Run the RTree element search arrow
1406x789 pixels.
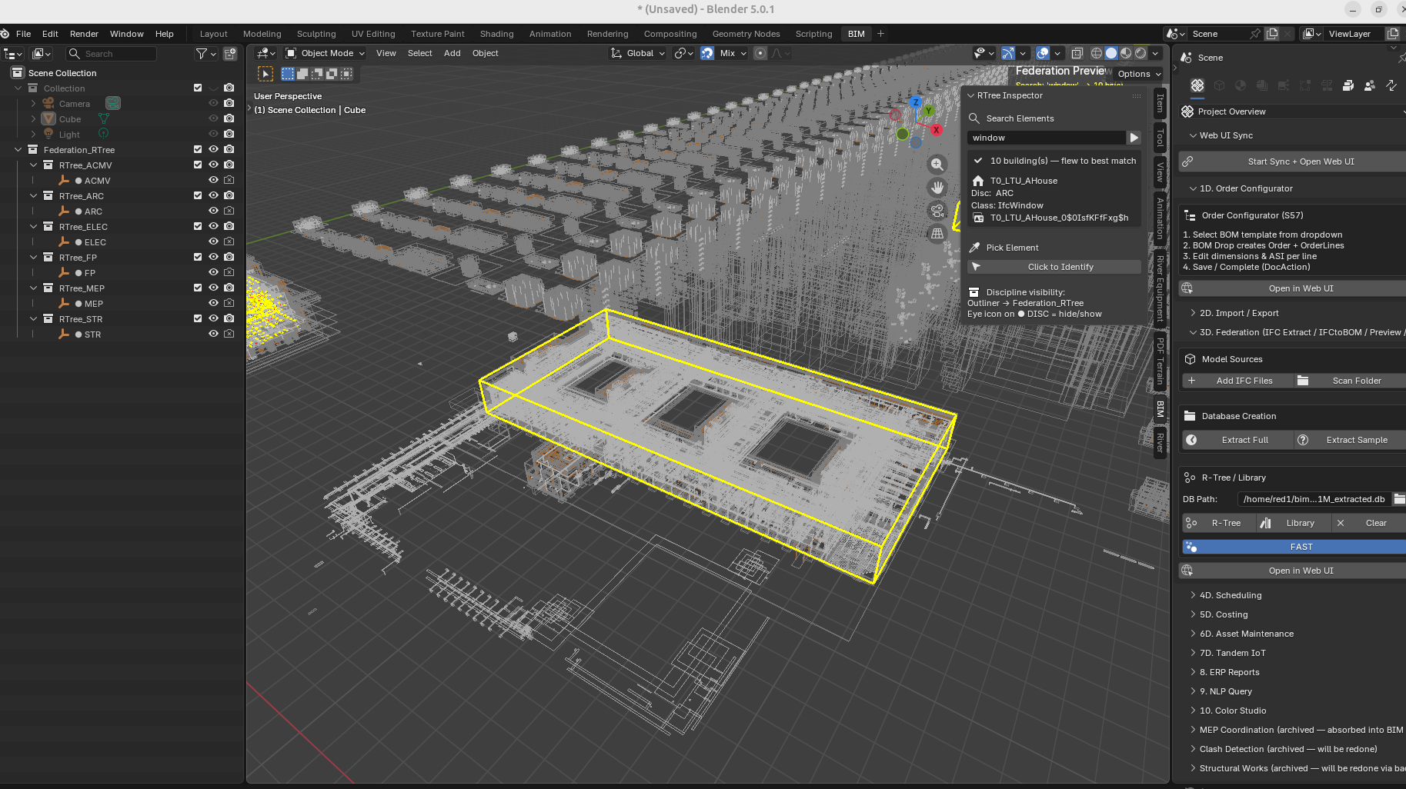(x=1134, y=138)
